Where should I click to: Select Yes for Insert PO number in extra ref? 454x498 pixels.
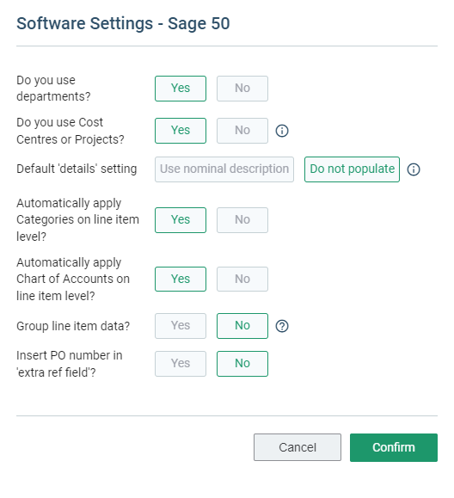pyautogui.click(x=181, y=364)
